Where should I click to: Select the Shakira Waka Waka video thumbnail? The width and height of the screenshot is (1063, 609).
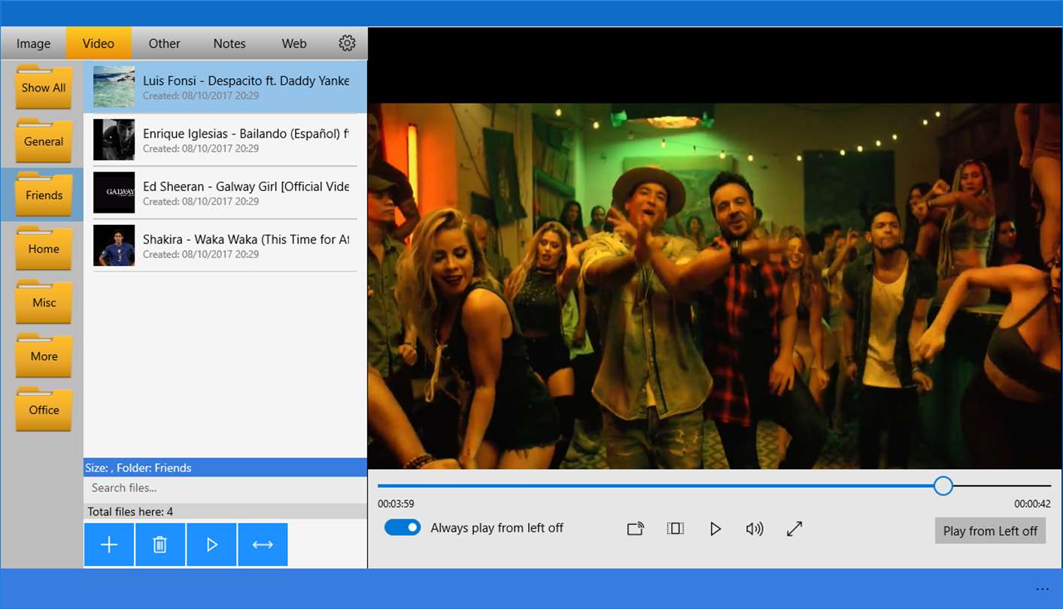[114, 245]
